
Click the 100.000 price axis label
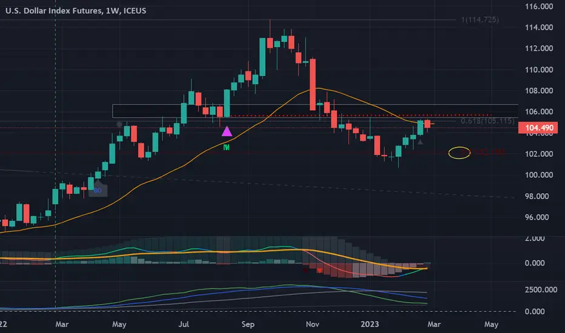tap(539, 175)
